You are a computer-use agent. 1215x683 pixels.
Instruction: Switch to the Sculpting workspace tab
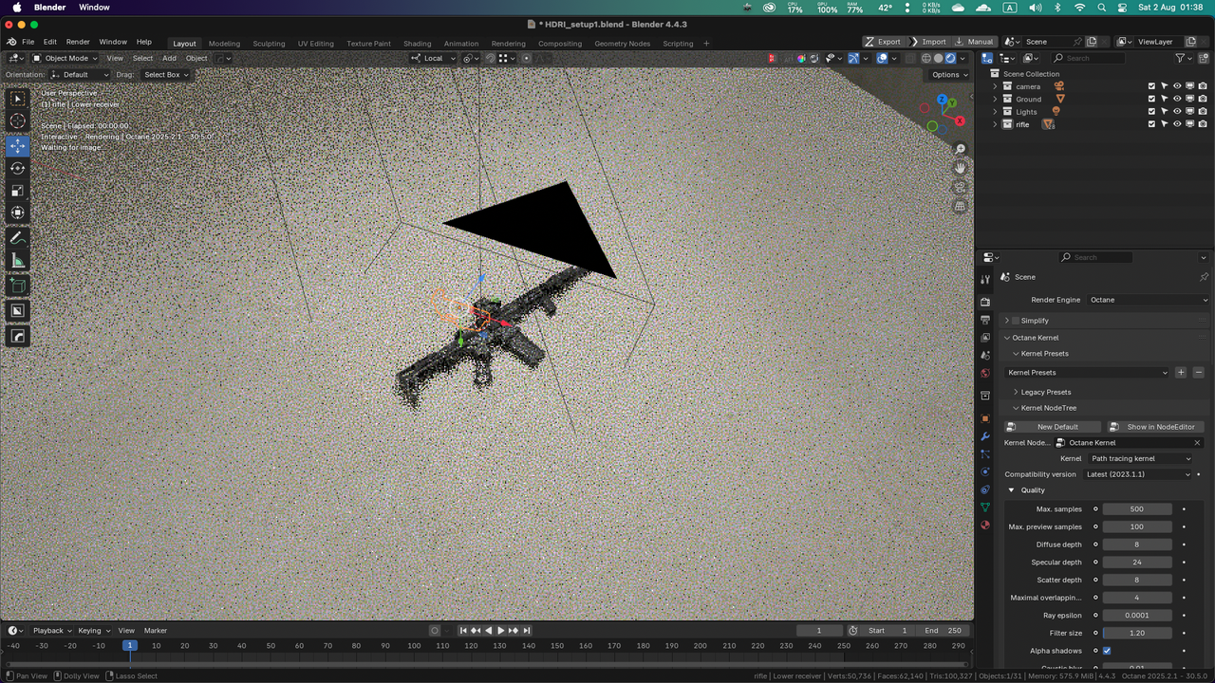(269, 43)
